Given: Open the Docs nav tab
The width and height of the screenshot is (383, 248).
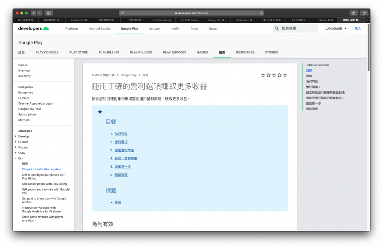Looking at the screenshot, I should tap(194, 28).
